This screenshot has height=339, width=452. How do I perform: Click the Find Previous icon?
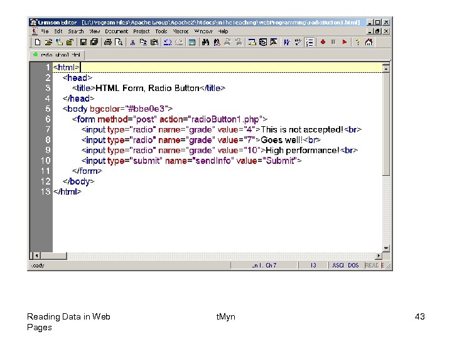[239, 42]
